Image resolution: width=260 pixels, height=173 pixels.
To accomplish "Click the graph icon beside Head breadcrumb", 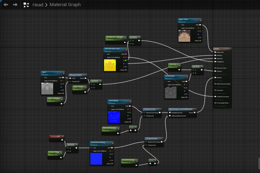I will pos(26,5).
